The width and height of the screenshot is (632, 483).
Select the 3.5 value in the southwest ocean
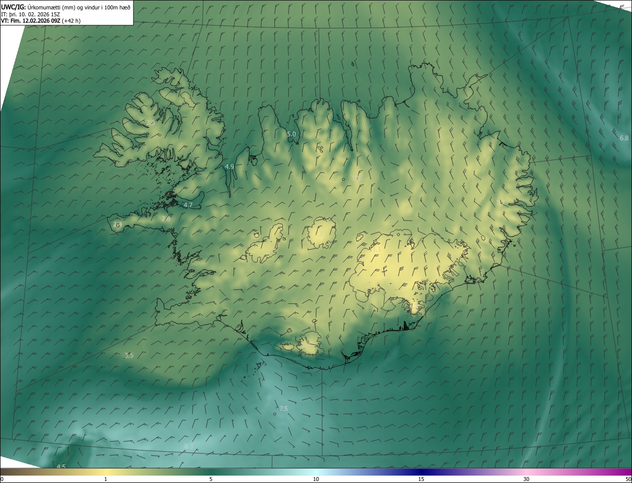pos(129,355)
